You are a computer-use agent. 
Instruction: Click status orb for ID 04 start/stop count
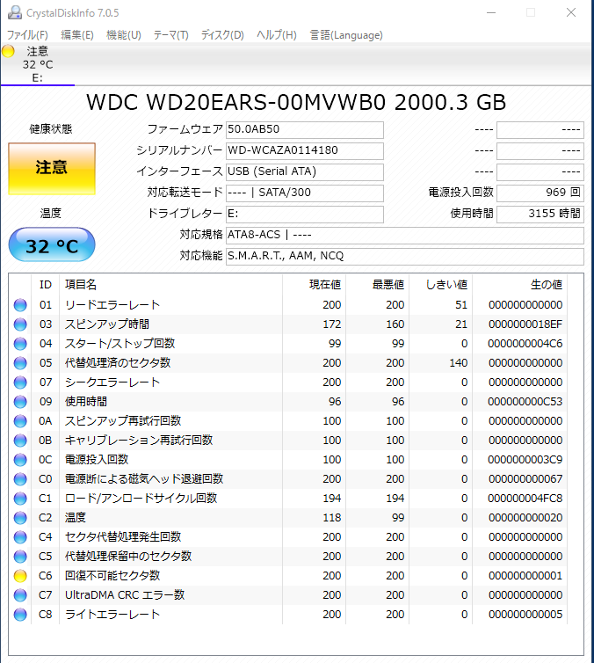click(x=20, y=344)
